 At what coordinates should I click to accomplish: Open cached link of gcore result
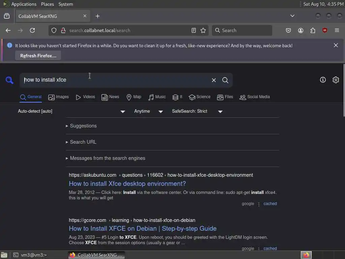point(270,248)
